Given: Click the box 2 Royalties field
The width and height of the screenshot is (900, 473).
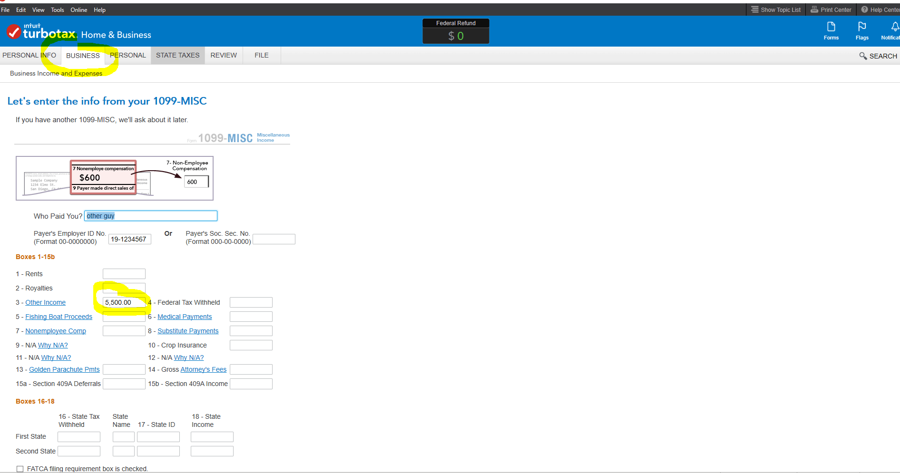Looking at the screenshot, I should tap(124, 288).
